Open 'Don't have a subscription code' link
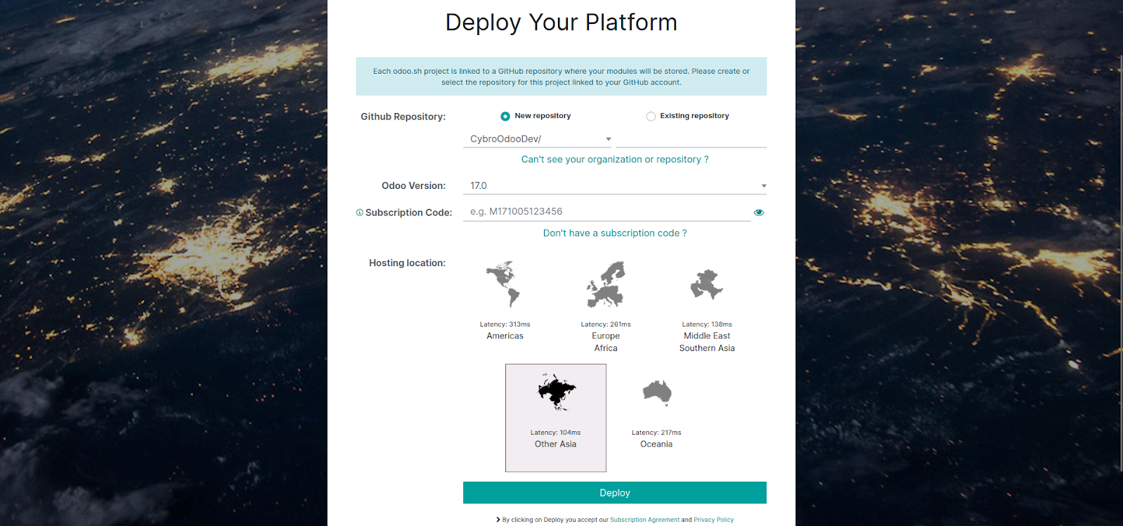The image size is (1123, 526). click(615, 233)
